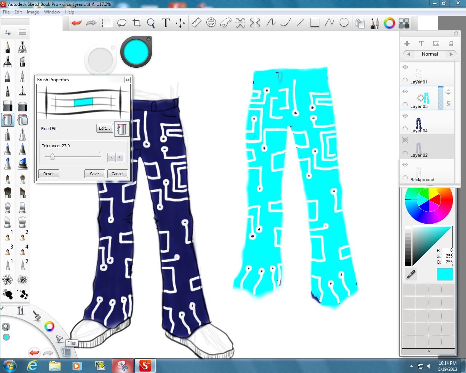466x373 pixels.
Task: Open the Image menu
Action: coord(33,12)
